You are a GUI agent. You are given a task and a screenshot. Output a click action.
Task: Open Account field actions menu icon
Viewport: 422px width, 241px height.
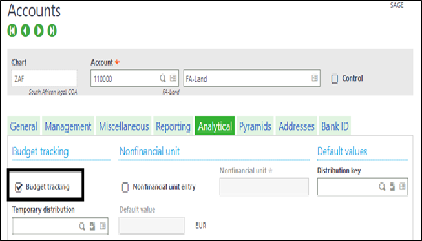click(173, 78)
